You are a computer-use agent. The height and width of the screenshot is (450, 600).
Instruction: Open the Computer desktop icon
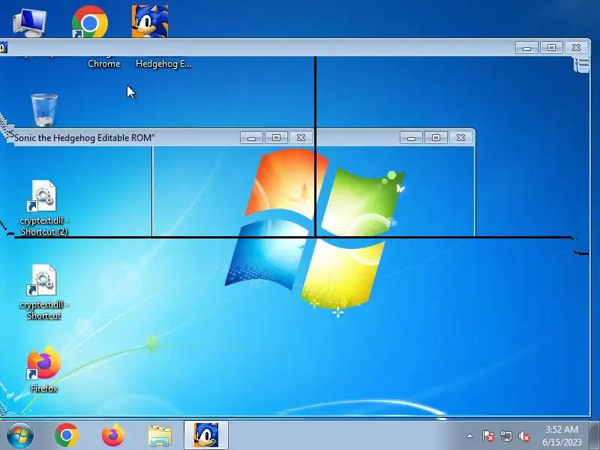[29, 23]
